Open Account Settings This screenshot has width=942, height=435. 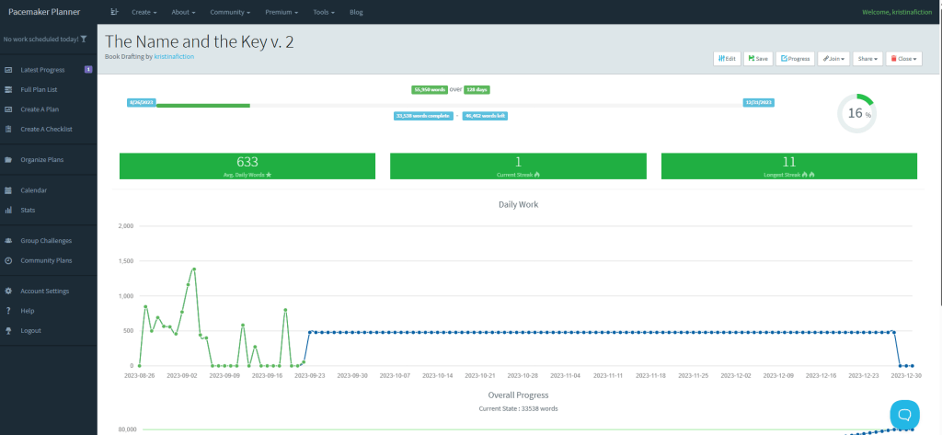(x=44, y=291)
